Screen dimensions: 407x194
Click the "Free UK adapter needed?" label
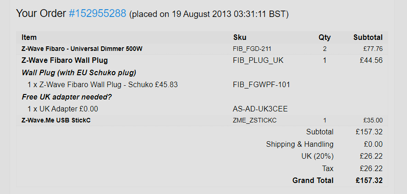[x=67, y=97]
